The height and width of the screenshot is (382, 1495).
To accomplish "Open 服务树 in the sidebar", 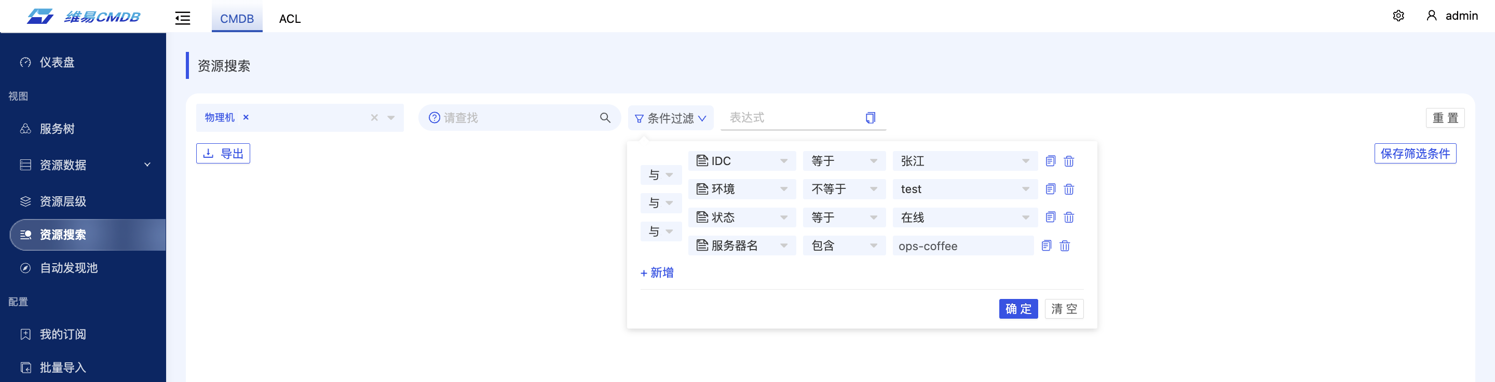I will pyautogui.click(x=57, y=129).
